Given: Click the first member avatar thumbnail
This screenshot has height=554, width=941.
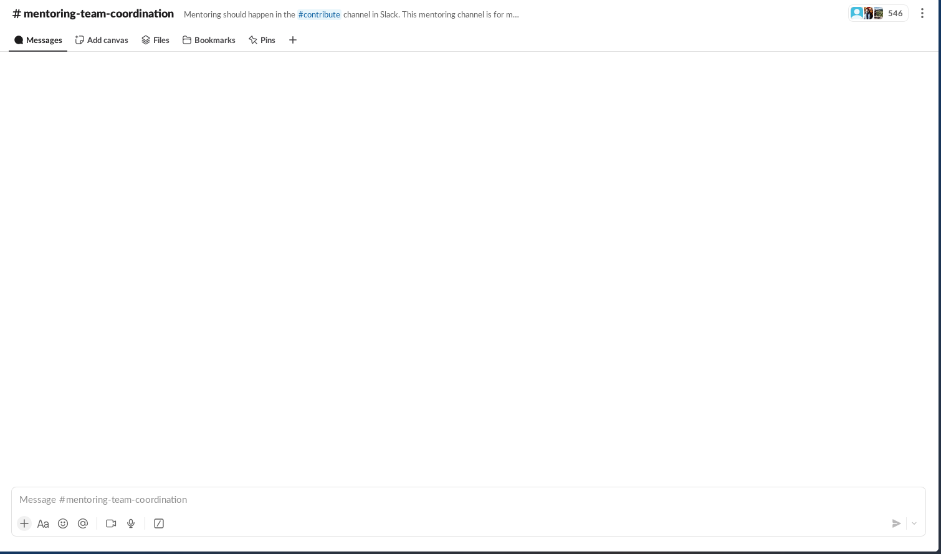Looking at the screenshot, I should pos(857,13).
